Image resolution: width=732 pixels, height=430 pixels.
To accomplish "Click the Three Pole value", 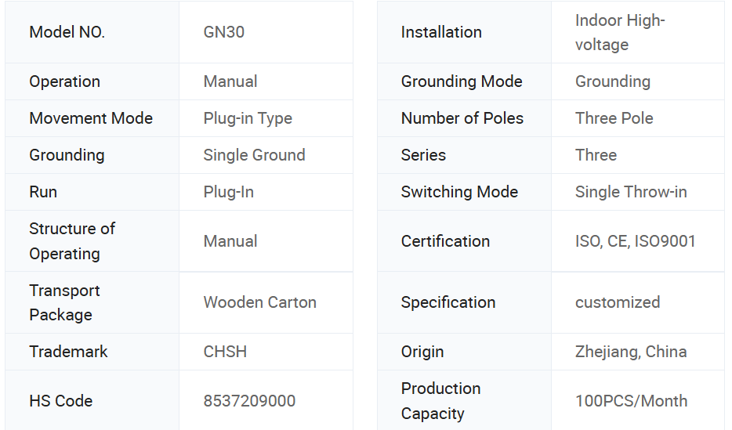I will [614, 118].
